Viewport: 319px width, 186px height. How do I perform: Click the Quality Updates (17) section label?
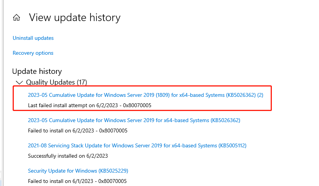57,82
